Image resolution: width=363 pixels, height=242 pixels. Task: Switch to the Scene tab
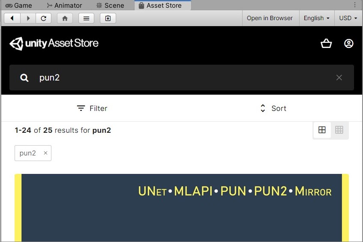(x=110, y=5)
